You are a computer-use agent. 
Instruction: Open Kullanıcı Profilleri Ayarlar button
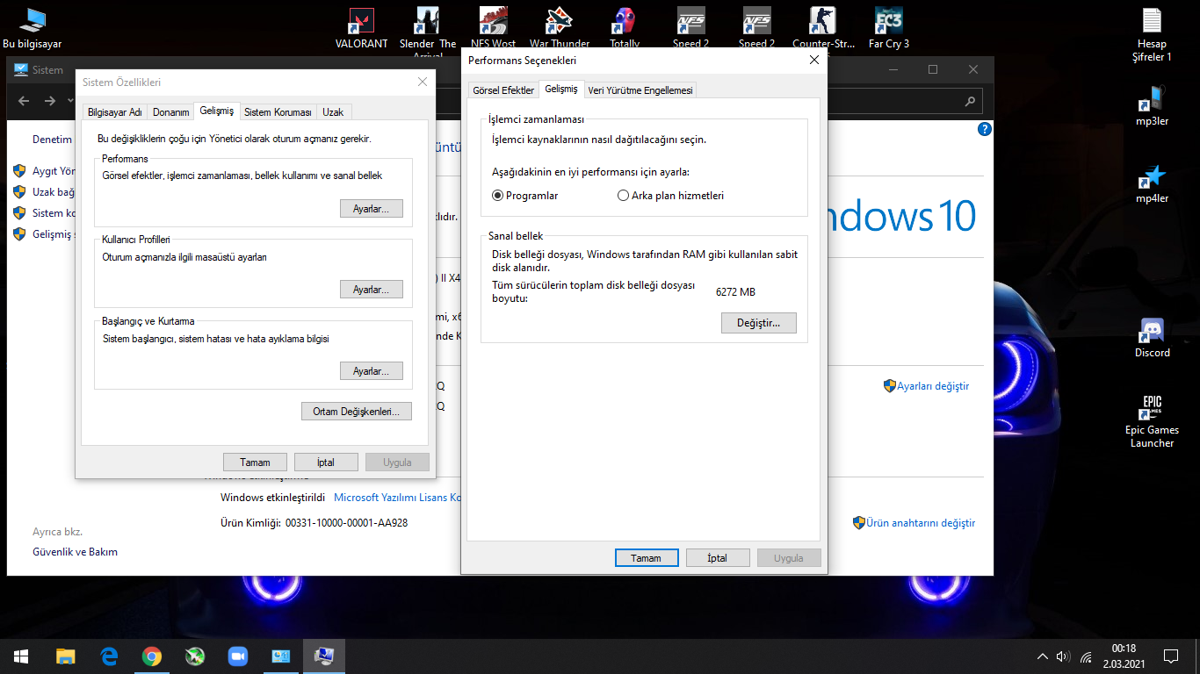pos(371,290)
